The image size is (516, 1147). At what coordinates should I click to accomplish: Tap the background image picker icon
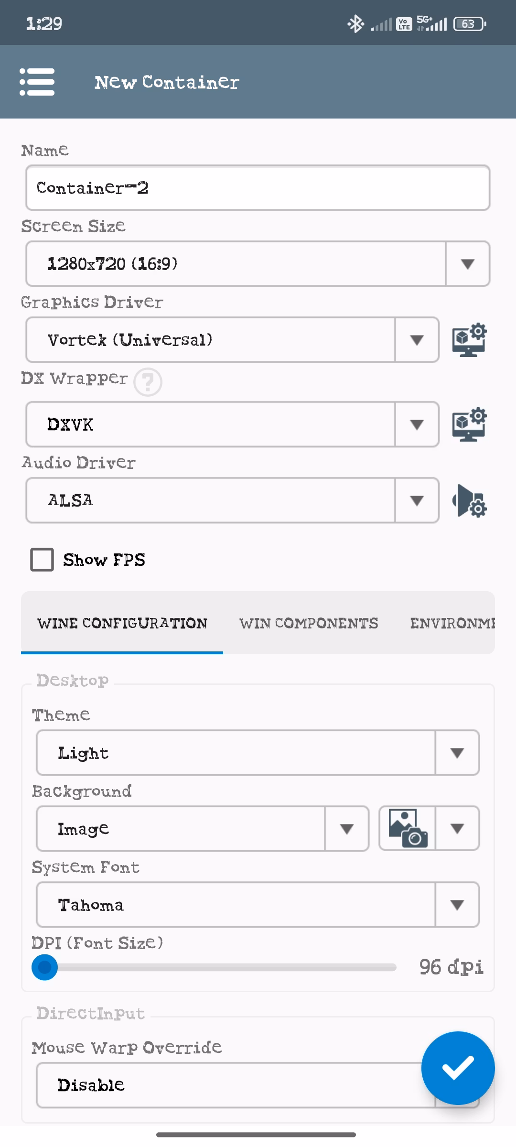408,828
